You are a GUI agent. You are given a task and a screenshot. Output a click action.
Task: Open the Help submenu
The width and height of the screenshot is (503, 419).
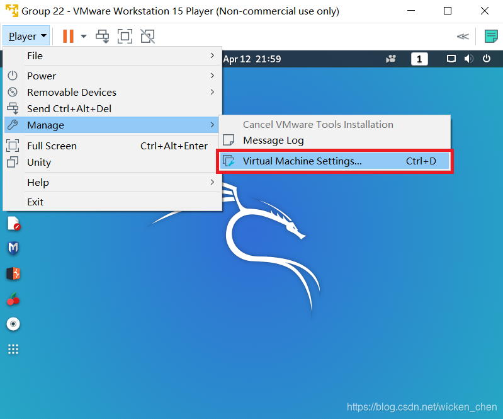pos(112,182)
